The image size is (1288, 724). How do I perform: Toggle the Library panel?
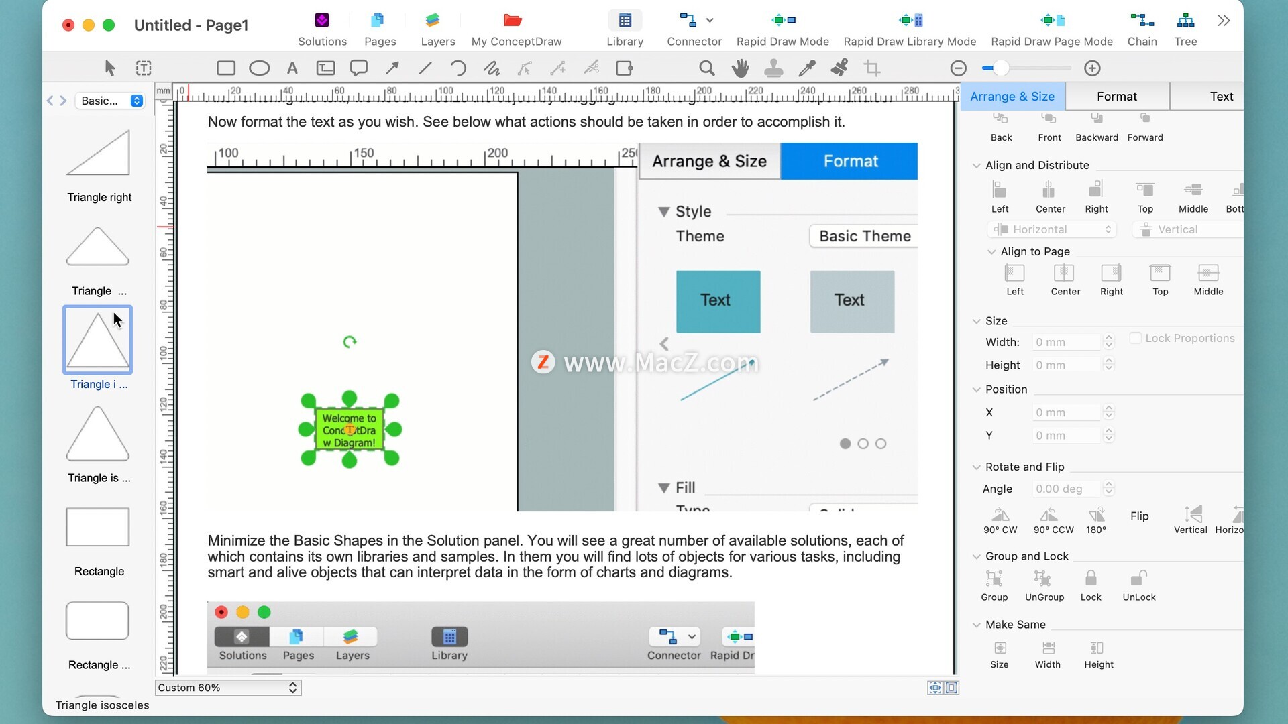625,29
